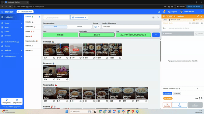Select the Yakimeshi Combinado thumbnail
This screenshot has width=204, height=114.
[102, 93]
